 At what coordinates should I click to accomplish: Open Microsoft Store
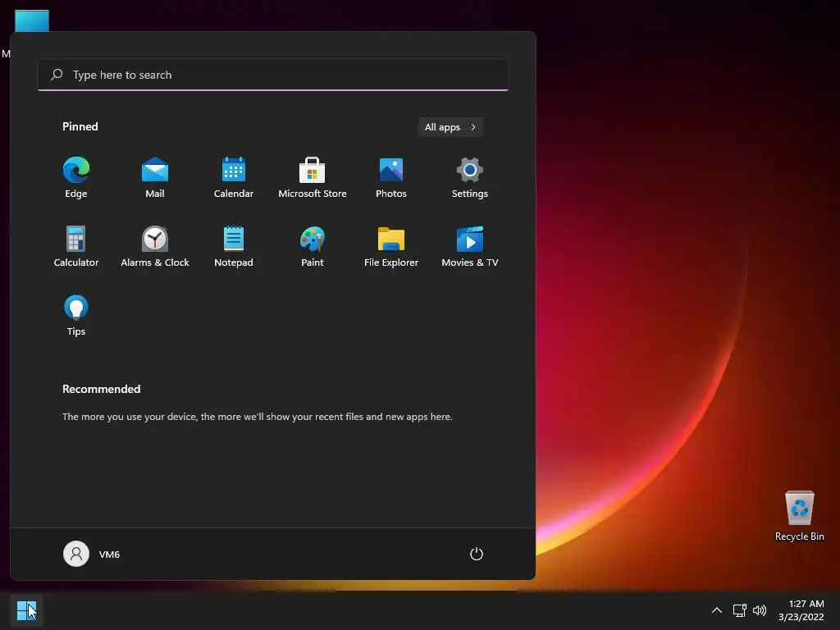coord(313,178)
